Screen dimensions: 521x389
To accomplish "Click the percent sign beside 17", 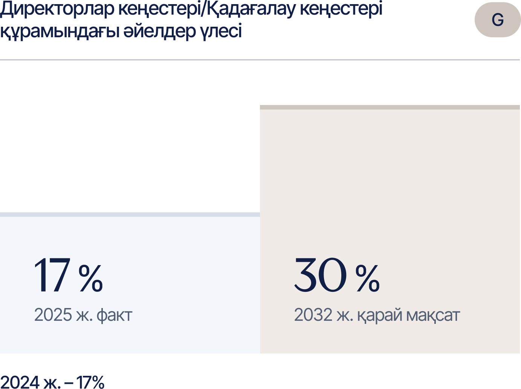I will coord(91,278).
